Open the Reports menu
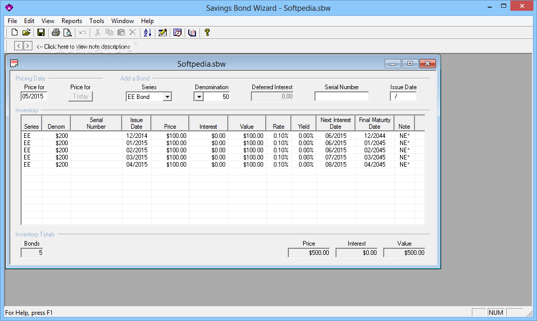Viewport: 537px width, 321px height. click(72, 21)
